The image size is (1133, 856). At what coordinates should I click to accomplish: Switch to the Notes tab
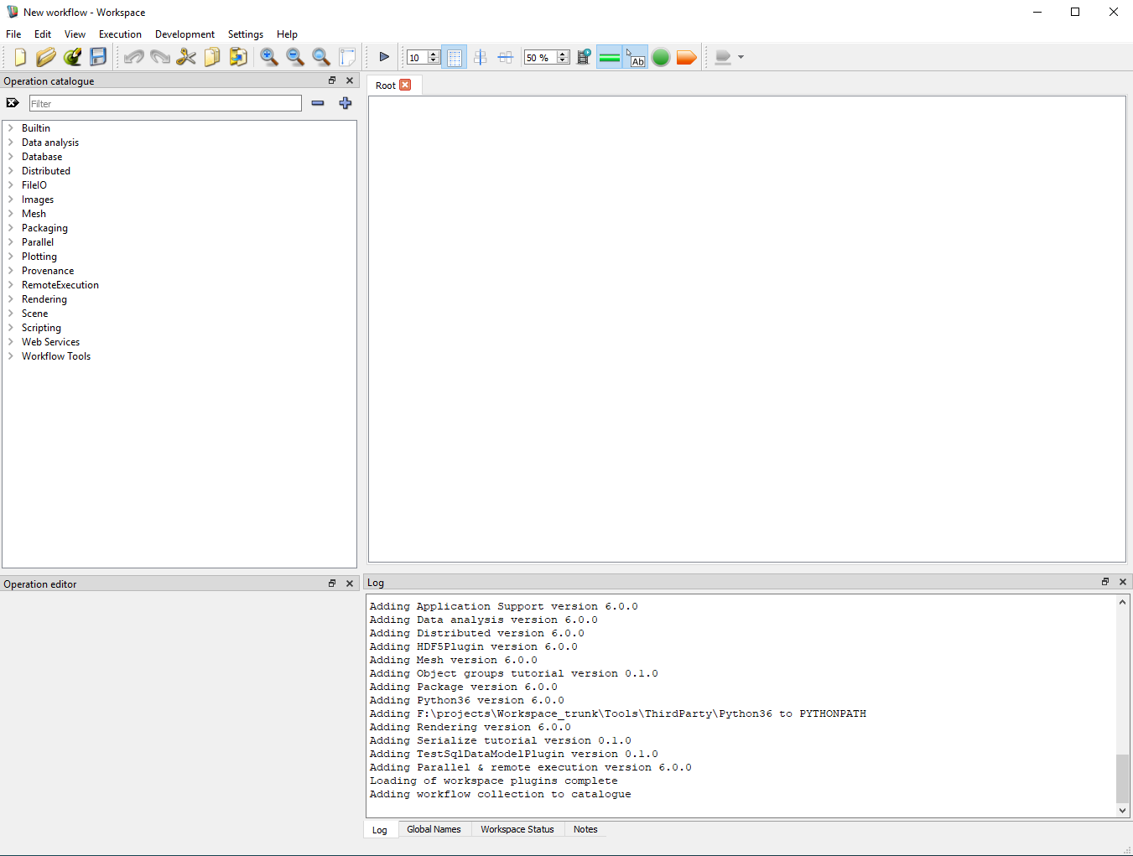[x=585, y=829]
